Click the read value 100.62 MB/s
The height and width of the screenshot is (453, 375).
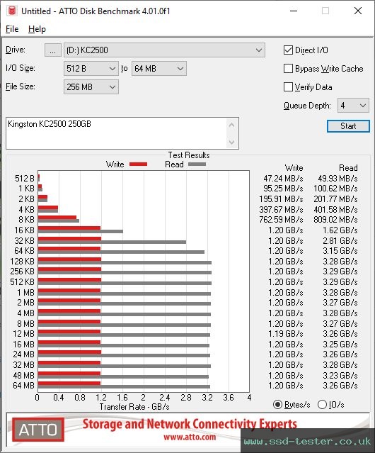(335, 189)
